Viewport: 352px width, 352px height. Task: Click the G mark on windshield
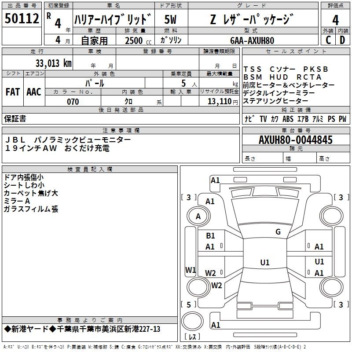coord(278,232)
